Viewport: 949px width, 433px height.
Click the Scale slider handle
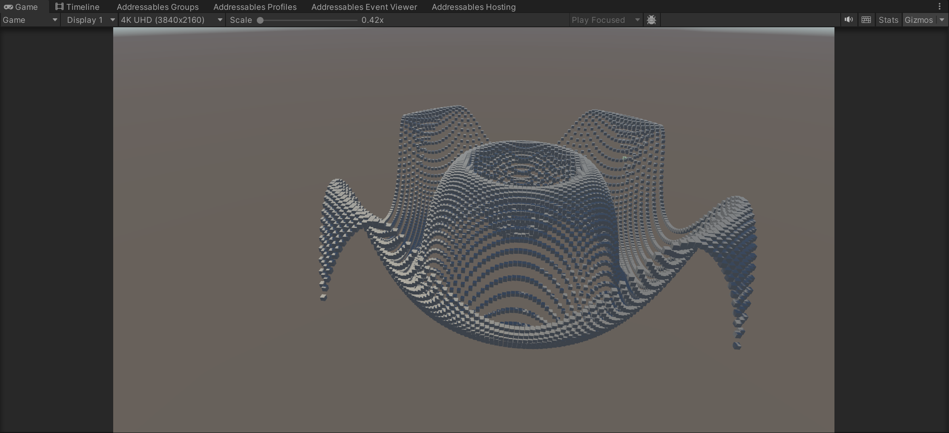[260, 20]
